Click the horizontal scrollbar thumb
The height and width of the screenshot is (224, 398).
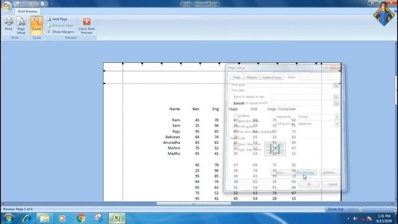(x=193, y=204)
